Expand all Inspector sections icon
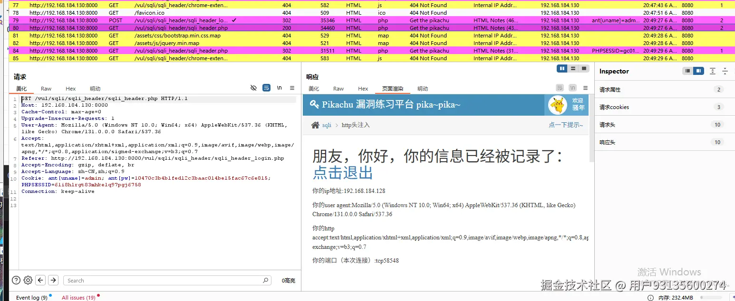Viewport: 735px width, 301px height. point(712,71)
